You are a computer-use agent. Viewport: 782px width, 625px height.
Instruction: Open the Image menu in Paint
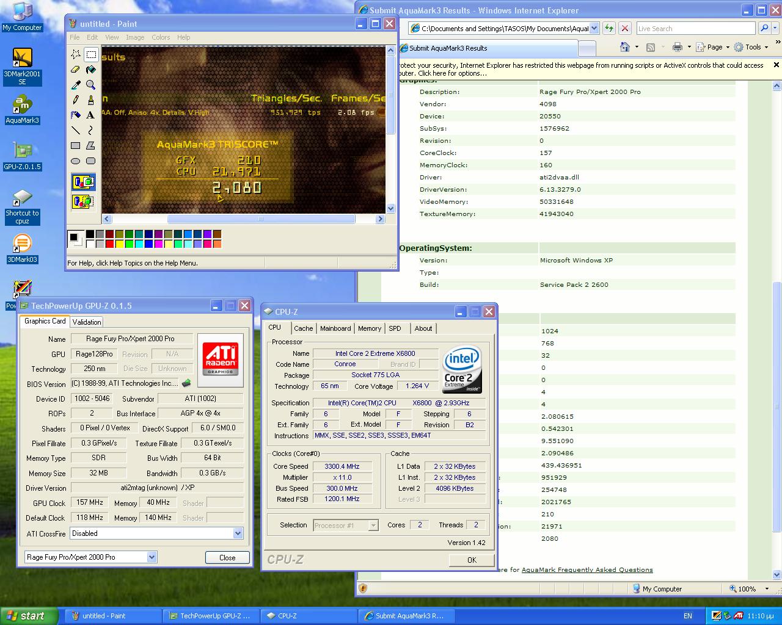click(135, 37)
